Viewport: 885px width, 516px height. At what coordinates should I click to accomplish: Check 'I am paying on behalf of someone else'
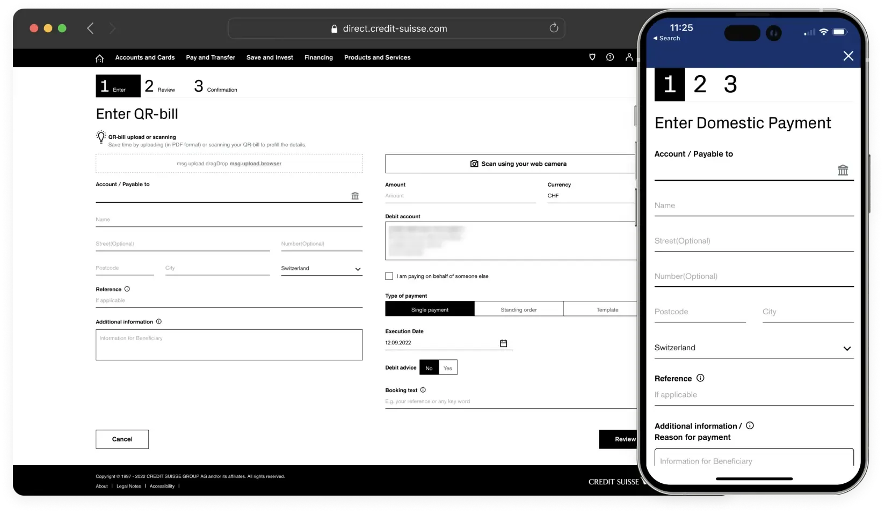[389, 276]
